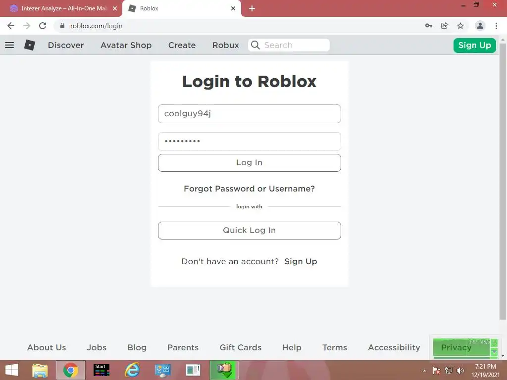Screen dimensions: 507x380
Task: Open Jobs footer link
Action: point(97,347)
